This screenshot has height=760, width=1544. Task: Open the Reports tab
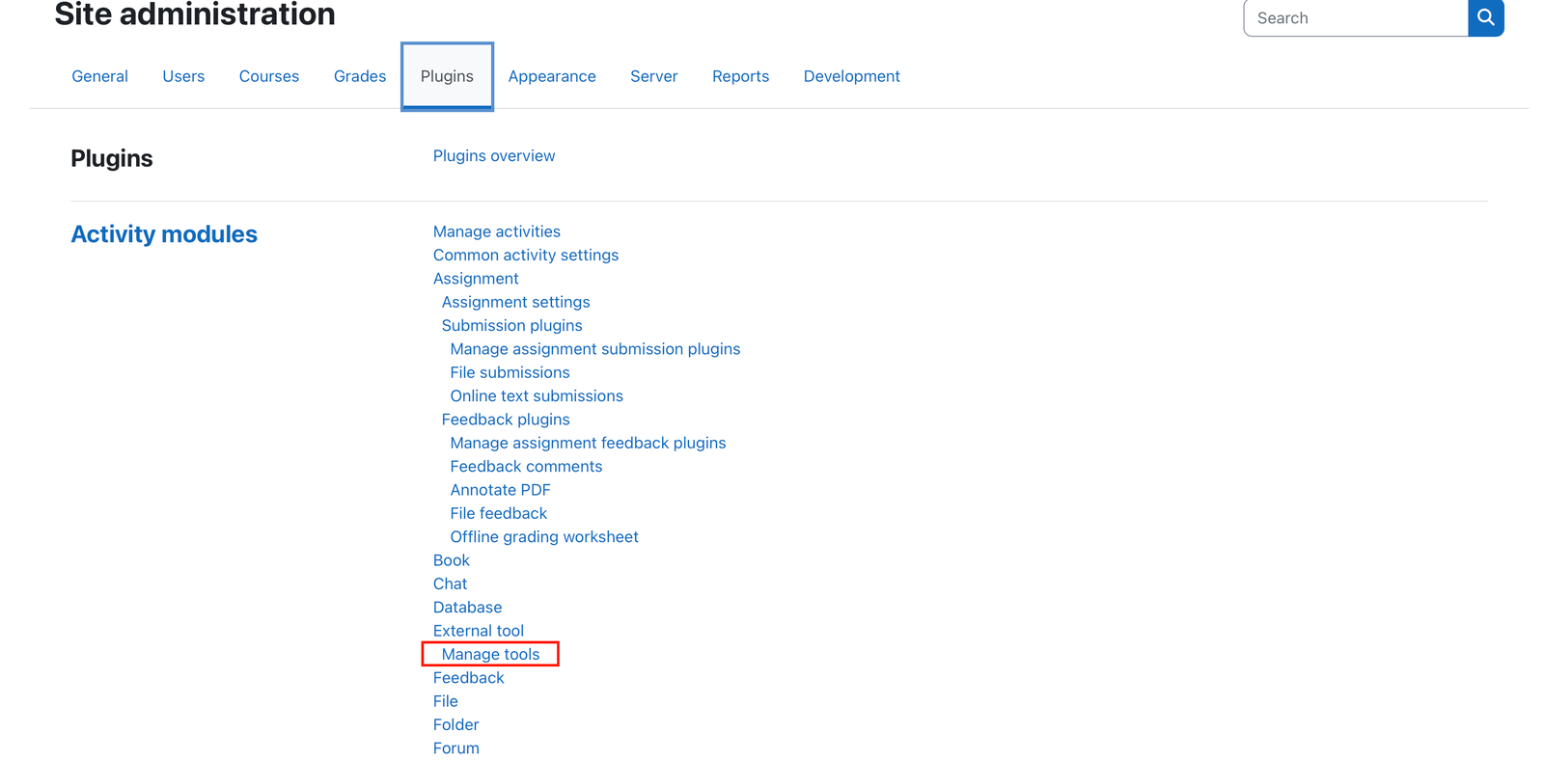741,76
